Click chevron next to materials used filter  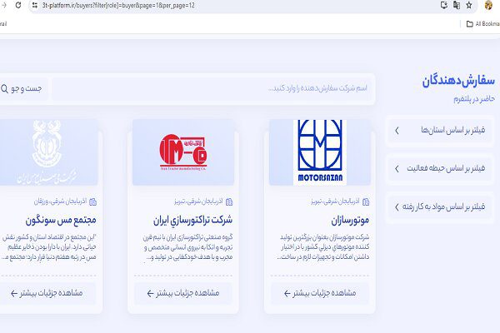(397, 206)
